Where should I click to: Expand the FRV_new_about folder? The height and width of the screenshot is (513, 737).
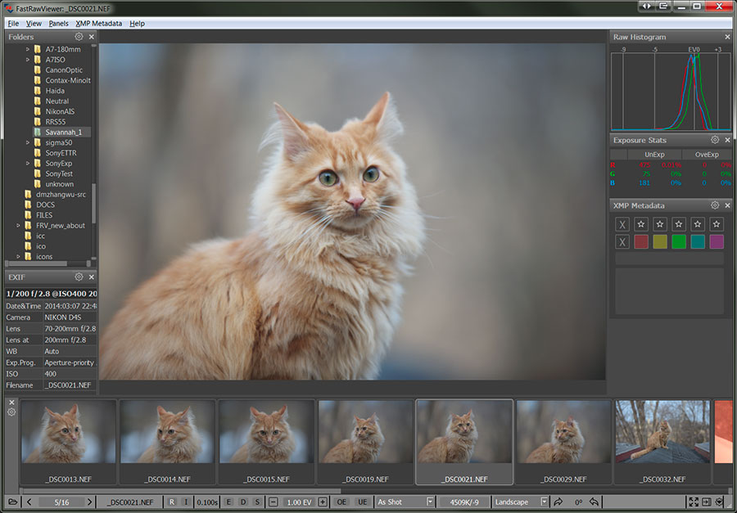tap(18, 226)
